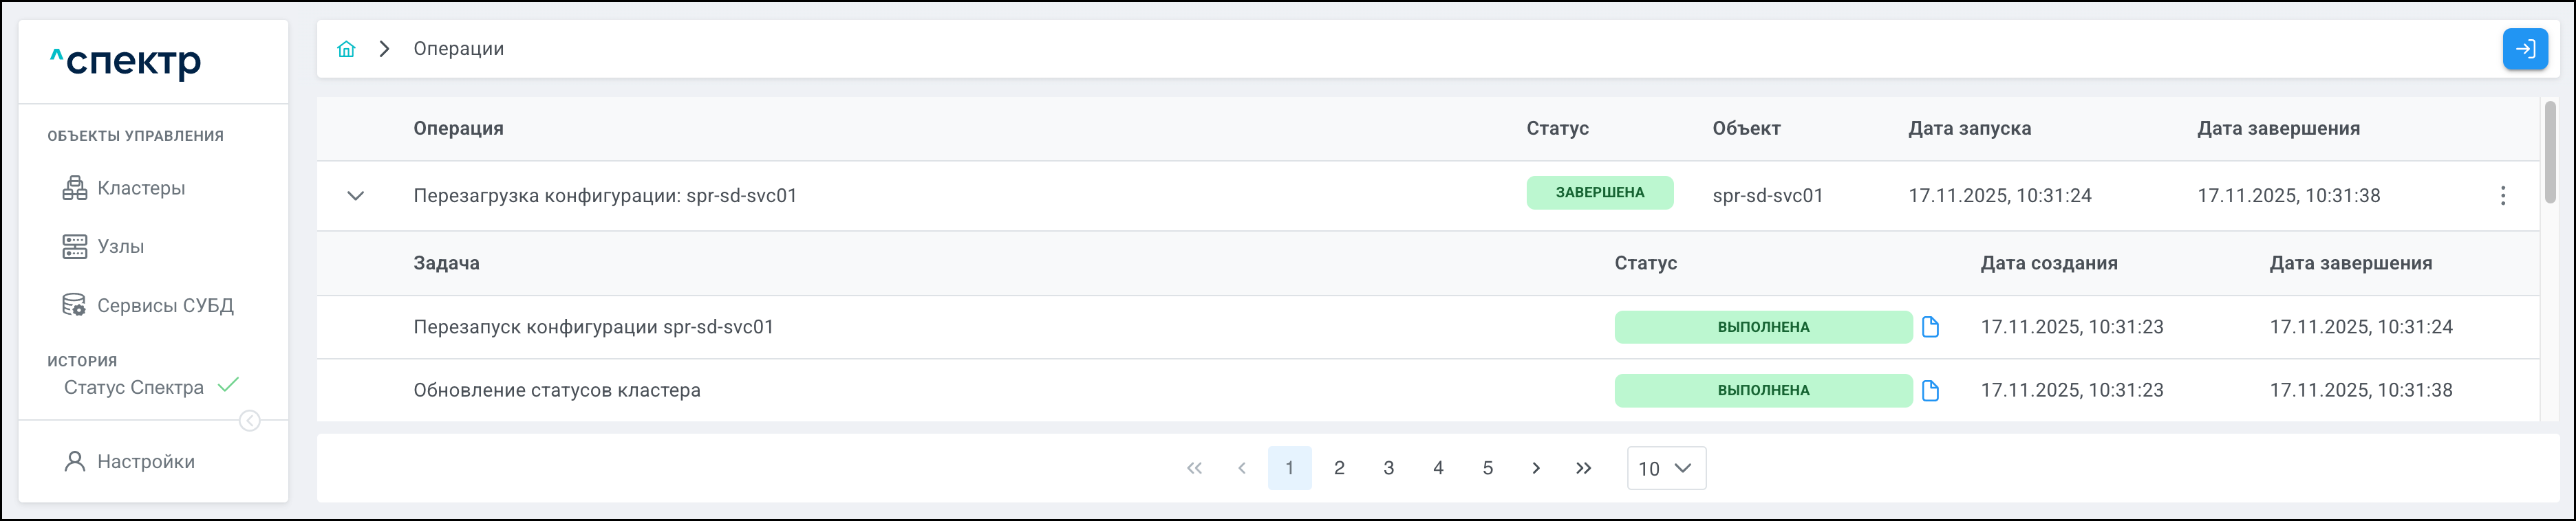Image resolution: width=2576 pixels, height=521 pixels.
Task: Jump to the first page of operations
Action: pos(1194,468)
